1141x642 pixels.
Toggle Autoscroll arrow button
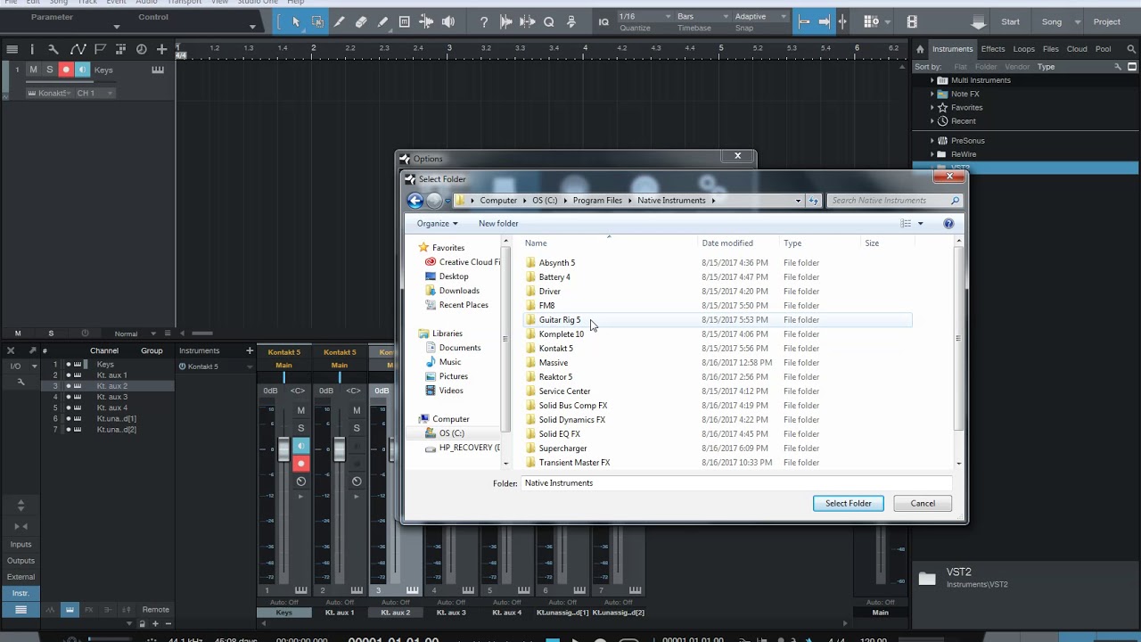point(825,21)
